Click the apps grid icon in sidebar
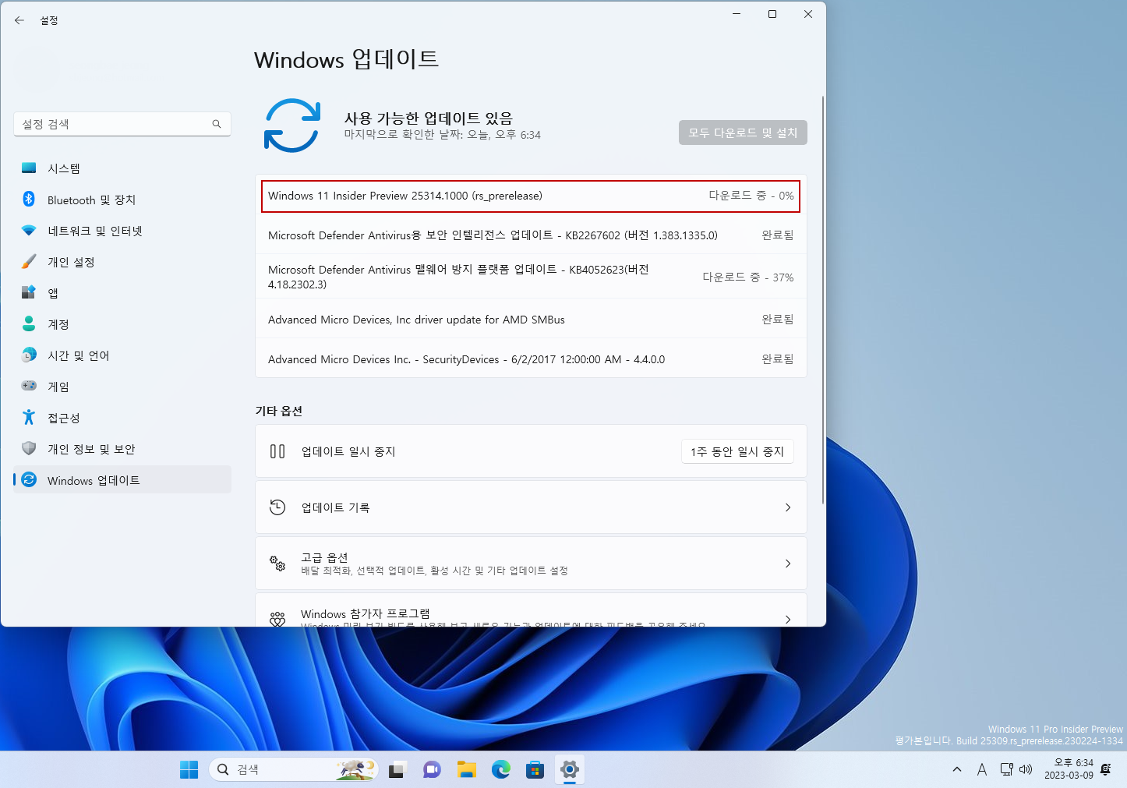Screen dimensions: 1127x788 [29, 292]
